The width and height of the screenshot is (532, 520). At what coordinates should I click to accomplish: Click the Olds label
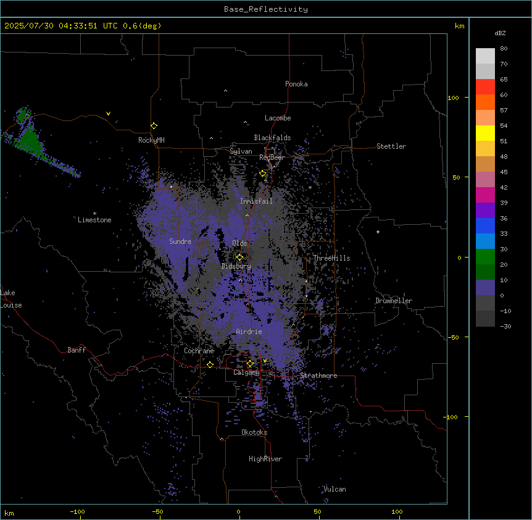tap(239, 243)
